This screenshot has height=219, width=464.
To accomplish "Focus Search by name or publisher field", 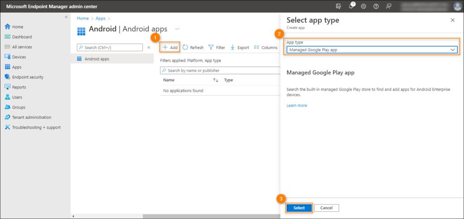I will click(x=220, y=70).
